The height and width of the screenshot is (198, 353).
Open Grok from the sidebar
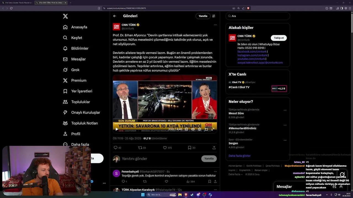[71, 70]
